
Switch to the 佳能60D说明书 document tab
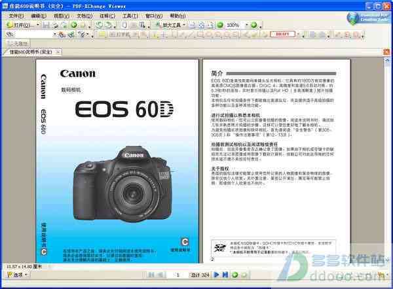click(x=31, y=52)
